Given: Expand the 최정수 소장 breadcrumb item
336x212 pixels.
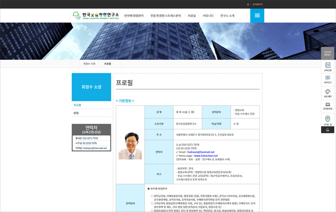Looking at the screenshot, I should tap(89, 64).
